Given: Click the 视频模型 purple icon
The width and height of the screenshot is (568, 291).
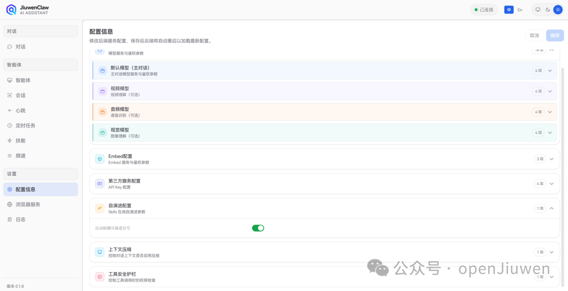Looking at the screenshot, I should (103, 92).
